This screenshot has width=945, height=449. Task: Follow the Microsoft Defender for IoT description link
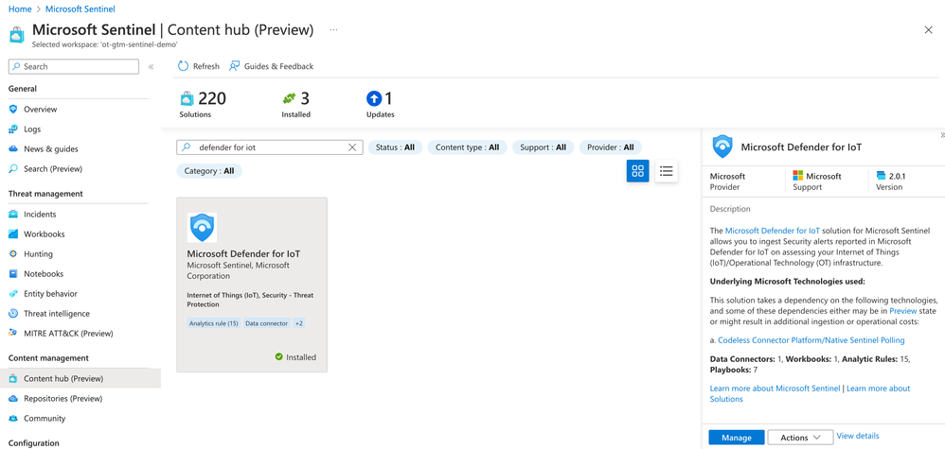click(x=772, y=231)
